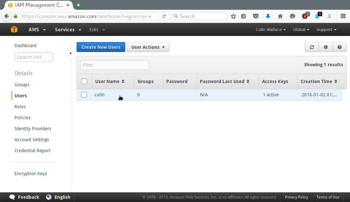Open Encryption Keys in the sidebar
350x202 pixels.
click(x=31, y=174)
